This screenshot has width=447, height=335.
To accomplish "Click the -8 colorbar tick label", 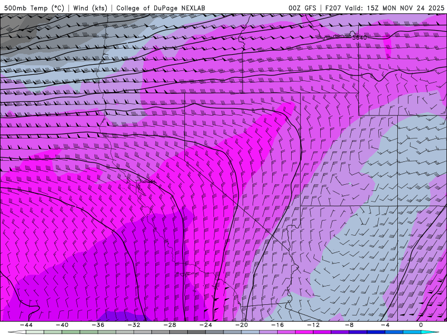I will (x=349, y=325).
